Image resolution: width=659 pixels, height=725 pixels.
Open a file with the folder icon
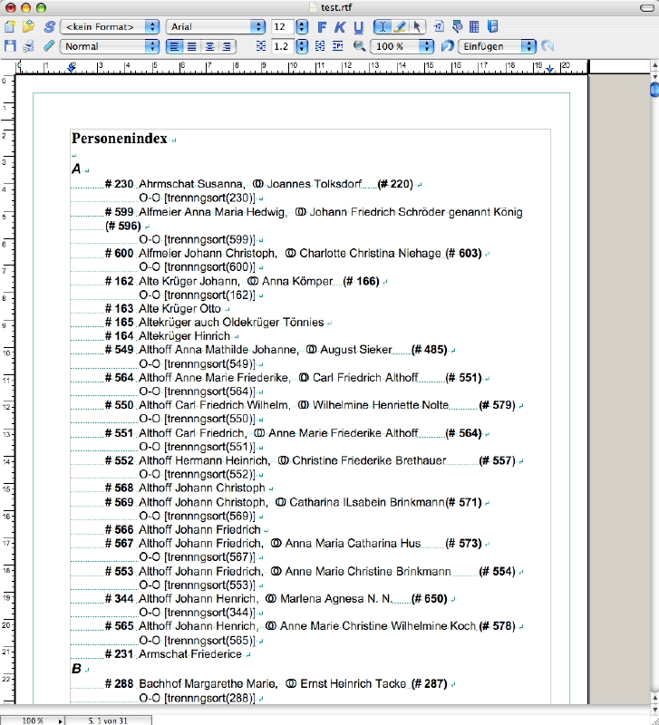[x=28, y=27]
